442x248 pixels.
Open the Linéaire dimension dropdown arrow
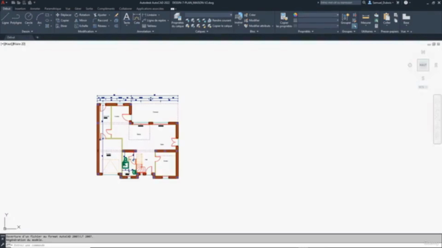click(x=159, y=15)
